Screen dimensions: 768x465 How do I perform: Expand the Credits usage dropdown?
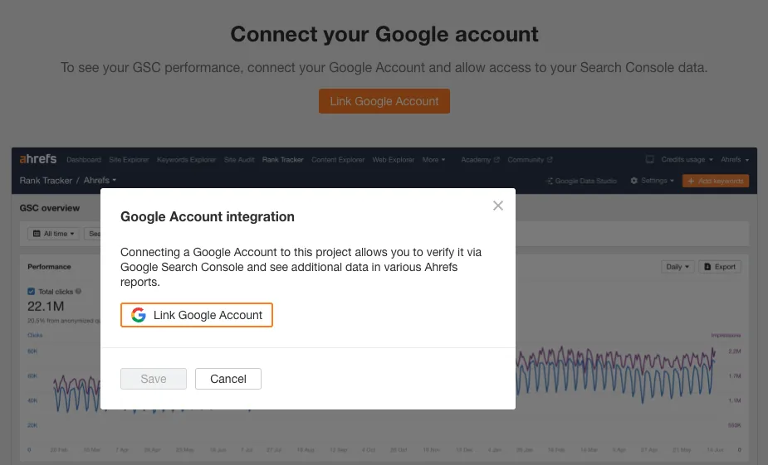pos(687,159)
